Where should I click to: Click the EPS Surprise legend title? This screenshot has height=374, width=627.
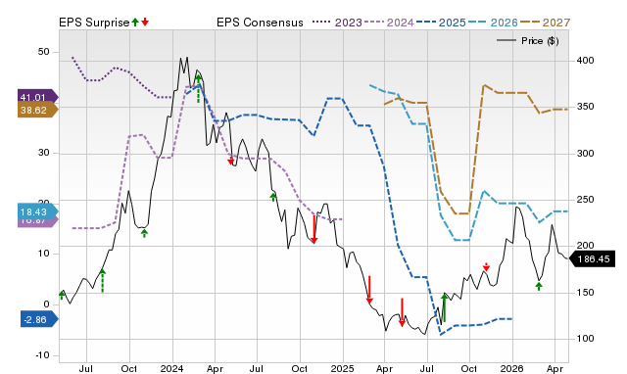(x=94, y=23)
